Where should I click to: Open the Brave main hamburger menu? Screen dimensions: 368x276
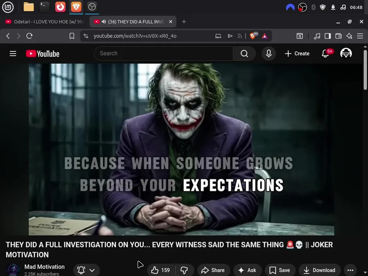pos(360,36)
